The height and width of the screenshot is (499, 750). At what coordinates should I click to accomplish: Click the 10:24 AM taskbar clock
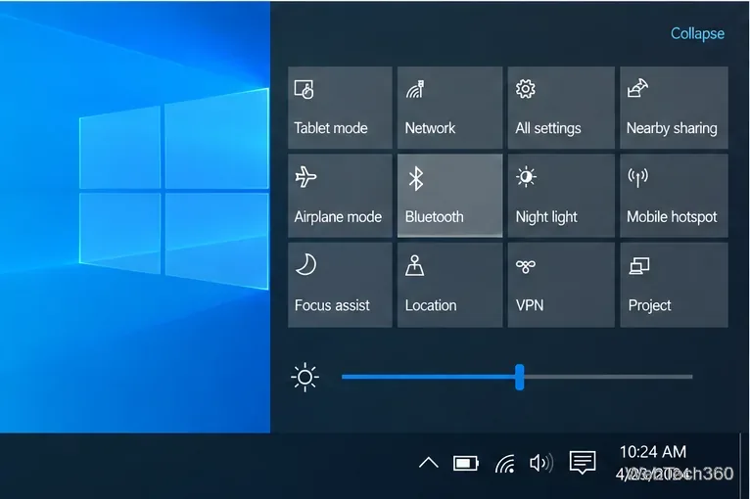tap(653, 452)
